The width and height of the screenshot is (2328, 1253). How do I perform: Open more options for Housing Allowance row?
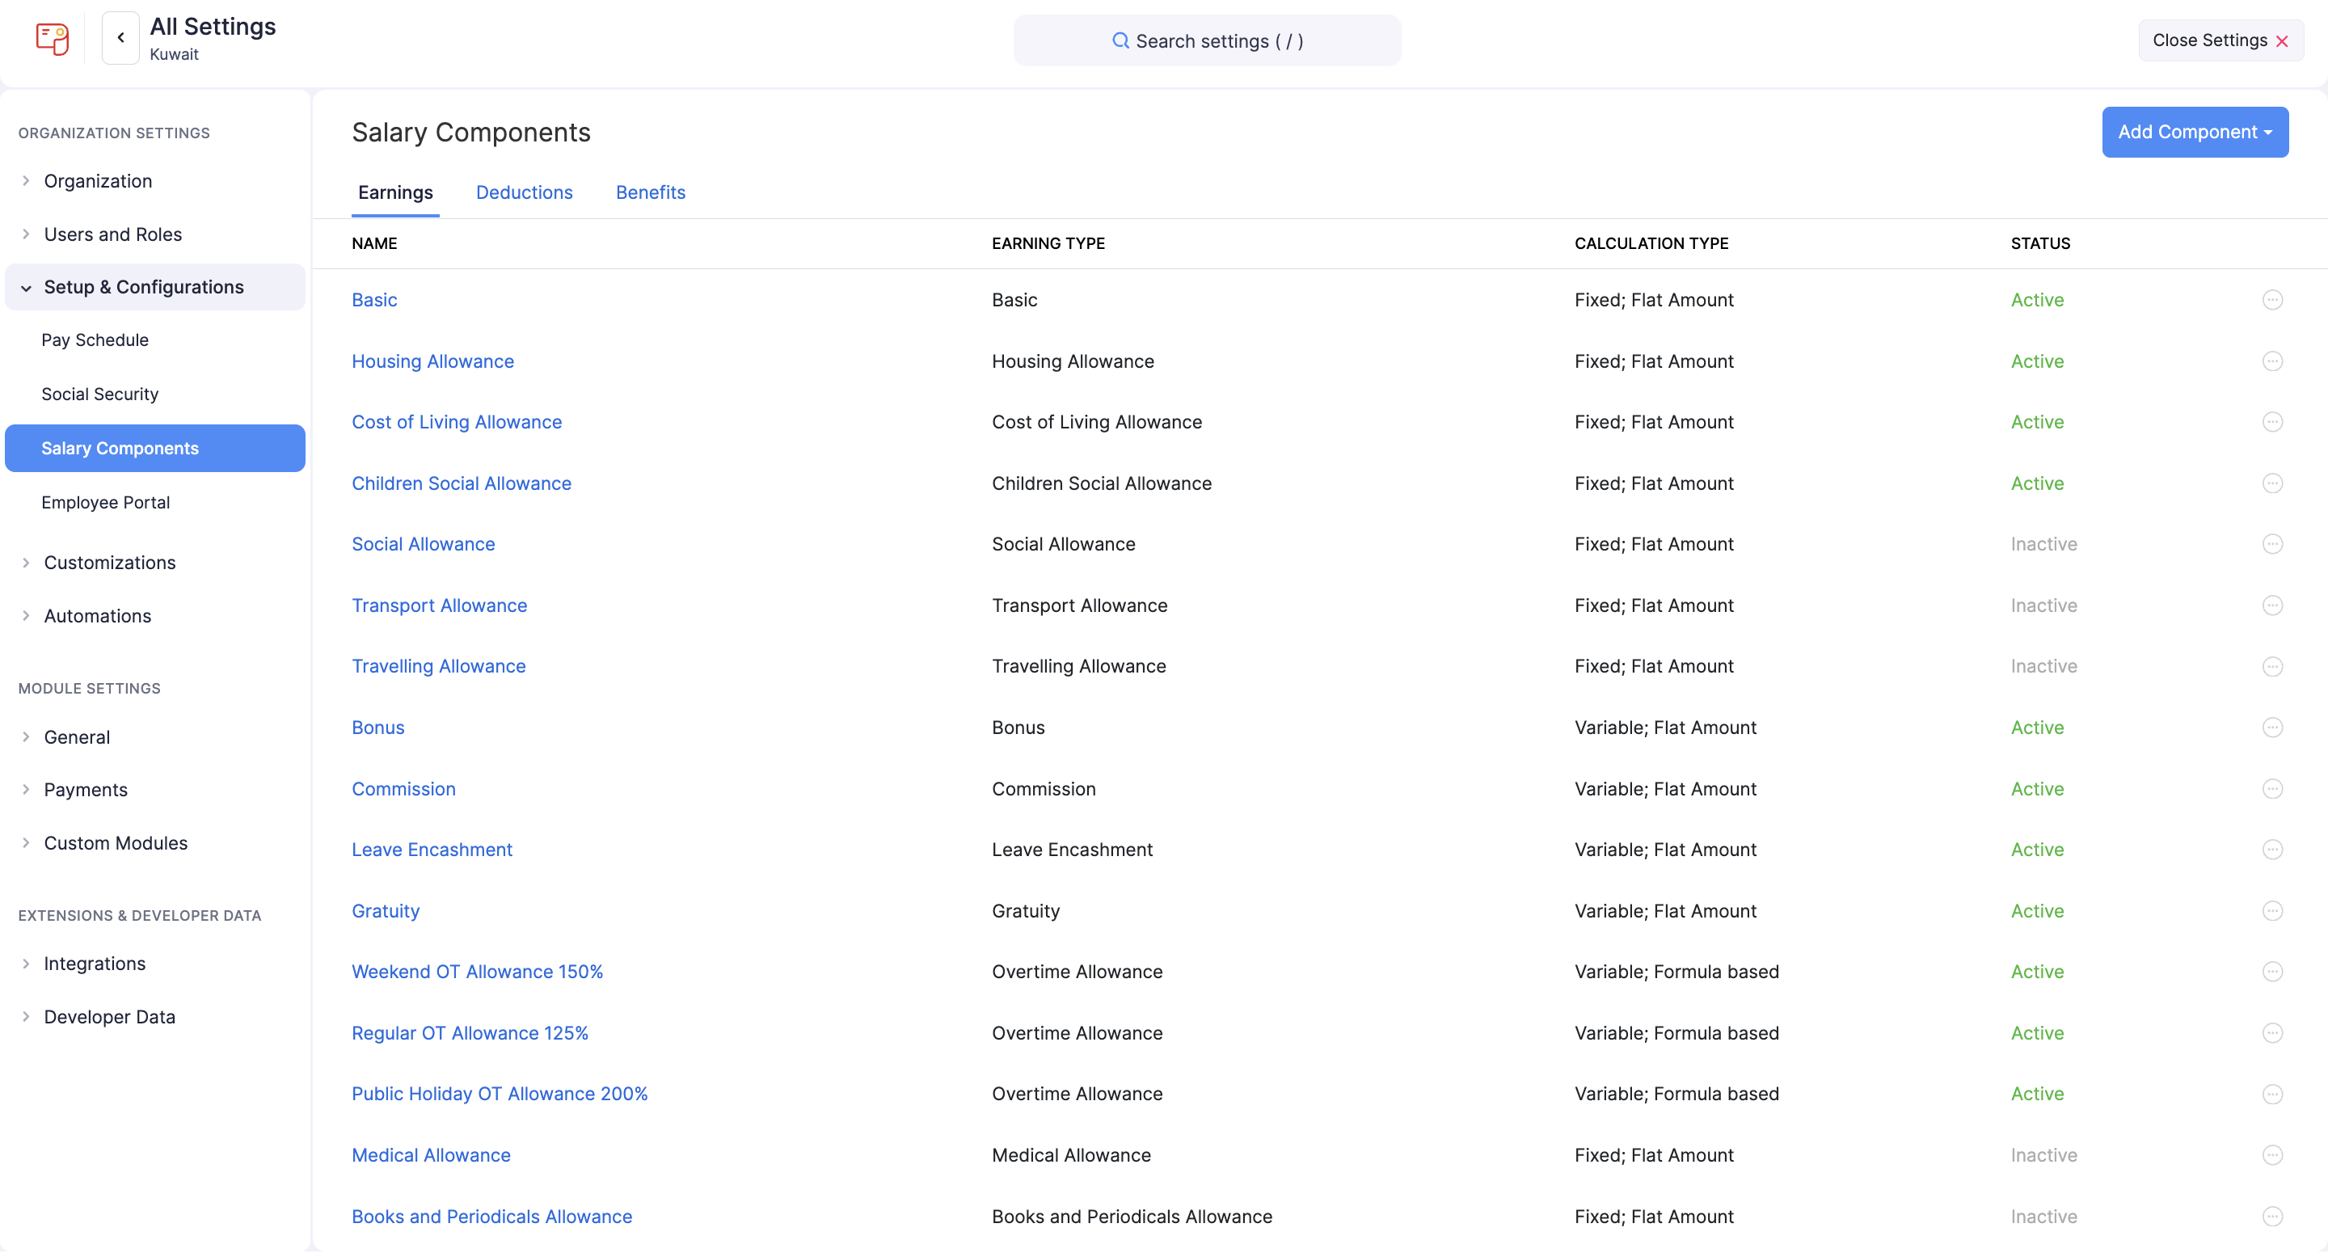[x=2272, y=361]
